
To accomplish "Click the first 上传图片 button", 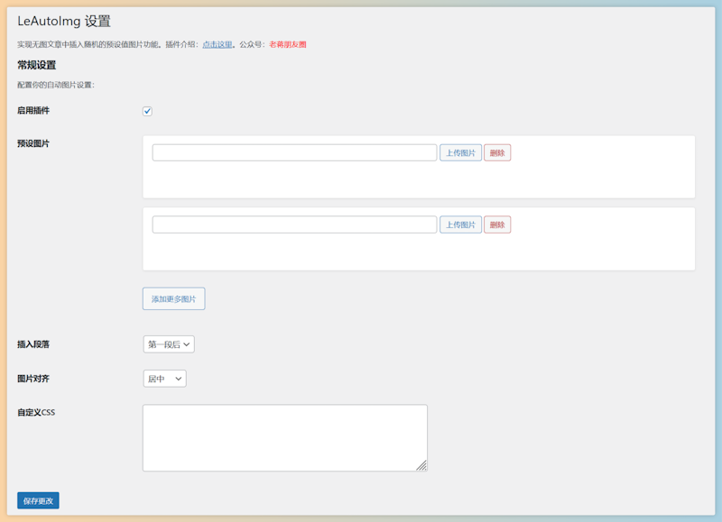I will [460, 153].
